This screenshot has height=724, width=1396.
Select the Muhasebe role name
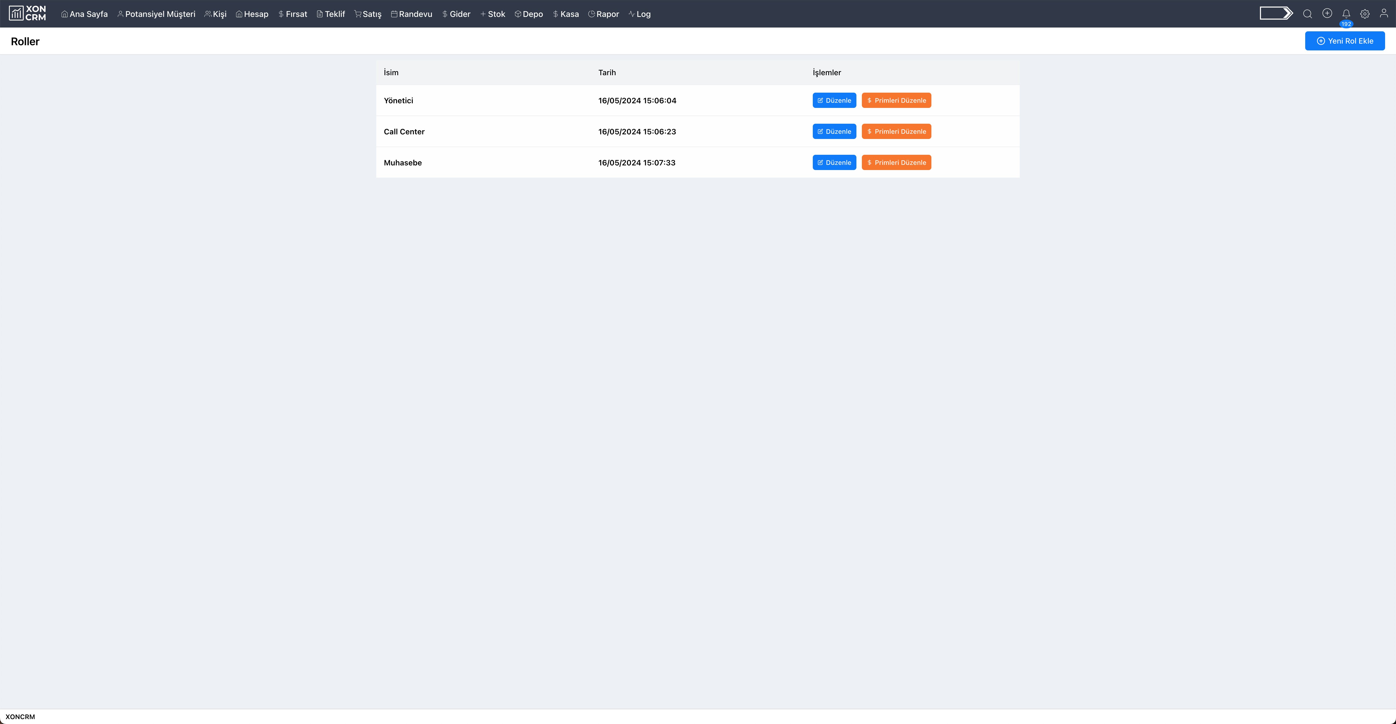click(x=403, y=162)
